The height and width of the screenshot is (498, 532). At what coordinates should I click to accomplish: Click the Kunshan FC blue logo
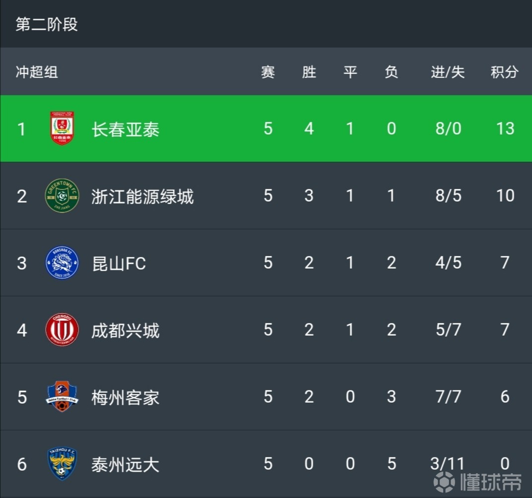click(x=62, y=263)
